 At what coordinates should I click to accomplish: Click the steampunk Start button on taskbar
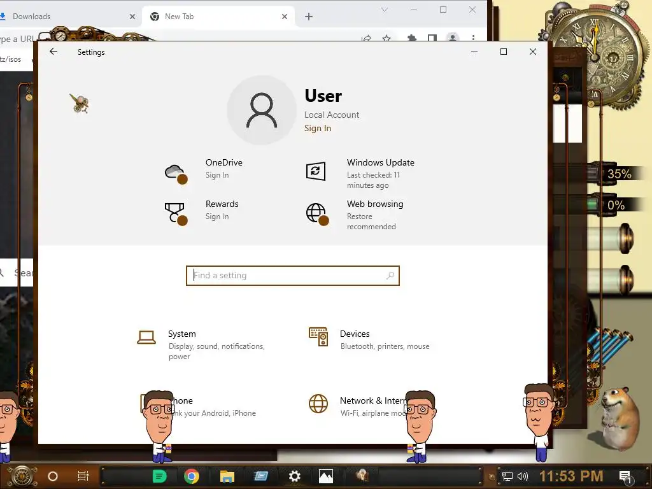tap(22, 476)
